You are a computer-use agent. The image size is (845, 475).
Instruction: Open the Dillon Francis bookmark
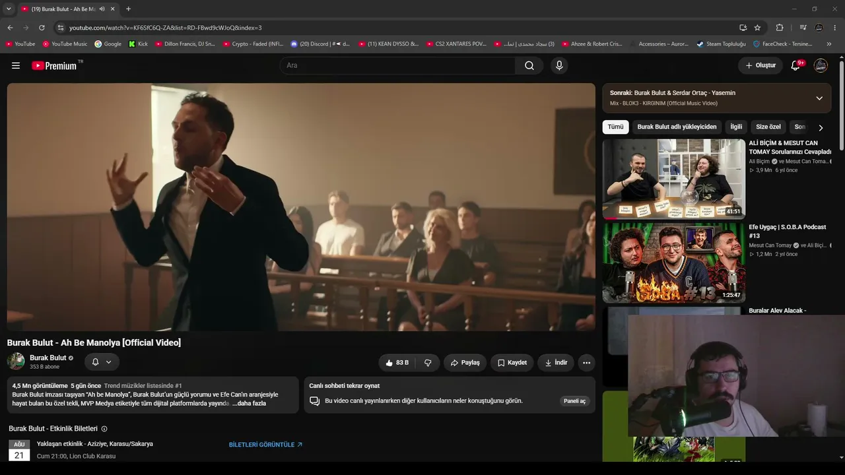[x=186, y=44]
